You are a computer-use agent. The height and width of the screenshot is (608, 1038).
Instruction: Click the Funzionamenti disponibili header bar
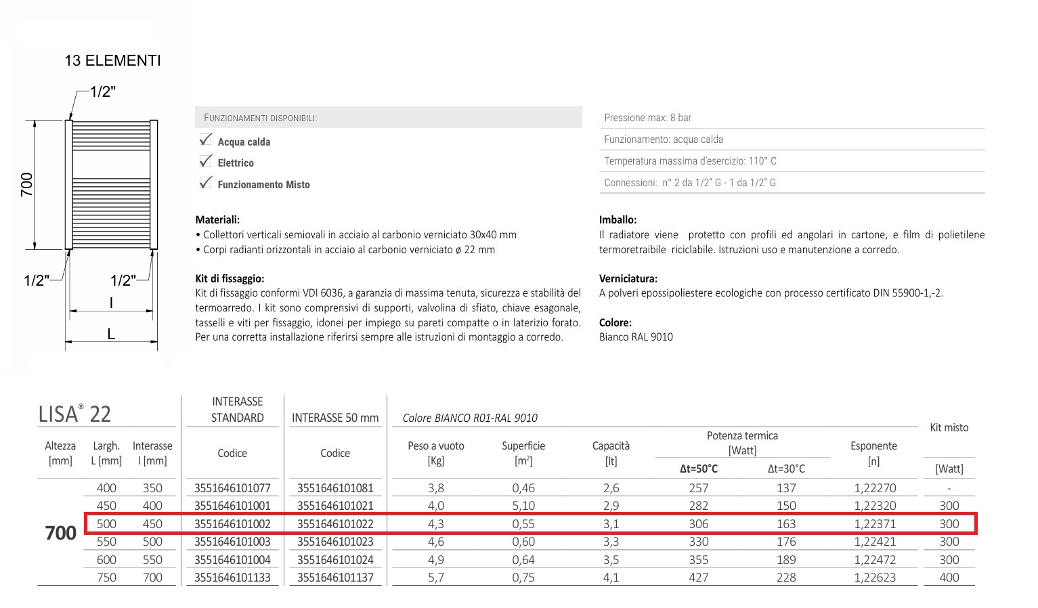click(x=388, y=118)
